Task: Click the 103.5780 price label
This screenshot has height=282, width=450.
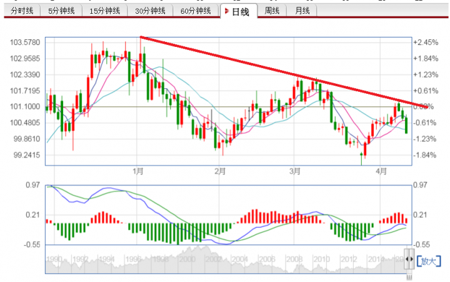Action: coord(25,43)
